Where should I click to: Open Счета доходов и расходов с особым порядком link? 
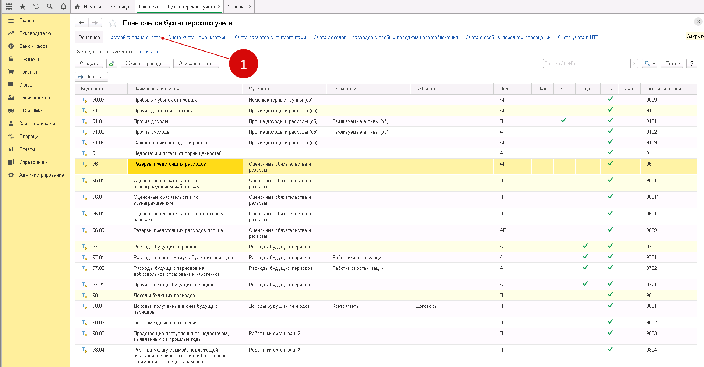pos(386,37)
